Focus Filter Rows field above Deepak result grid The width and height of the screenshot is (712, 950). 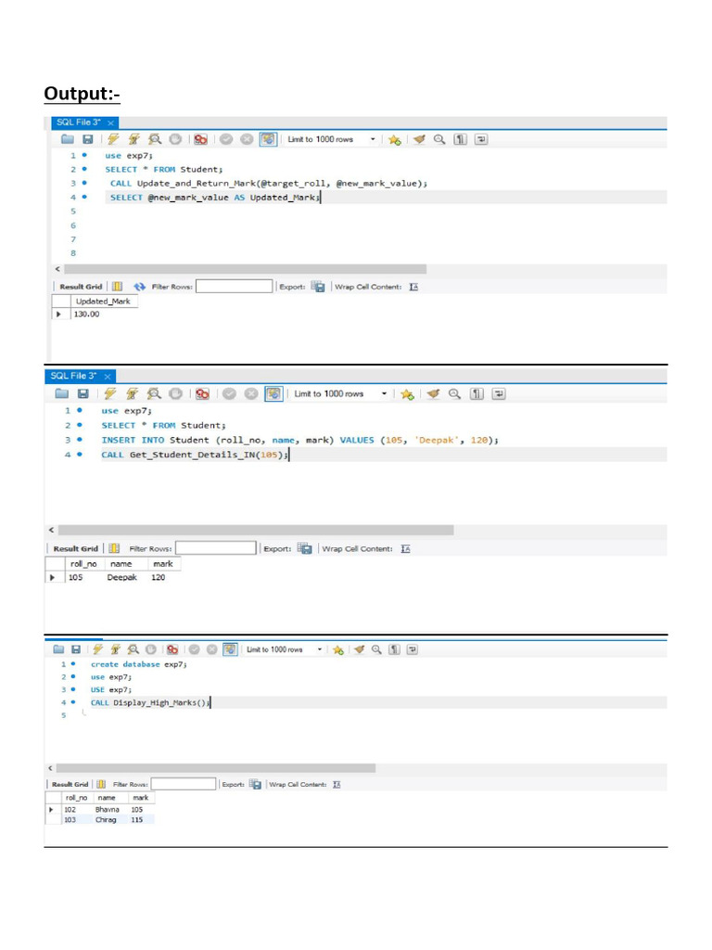click(216, 548)
